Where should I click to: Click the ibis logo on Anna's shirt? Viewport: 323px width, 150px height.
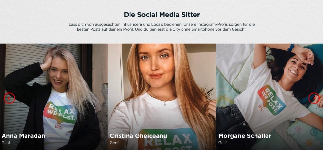click(x=58, y=126)
